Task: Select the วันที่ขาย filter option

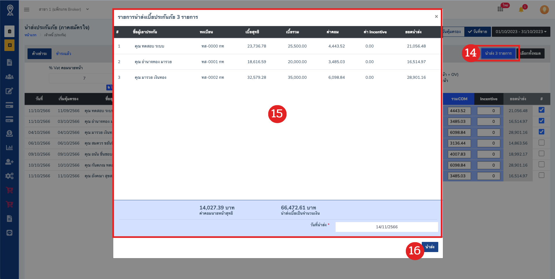Action: 477,32
